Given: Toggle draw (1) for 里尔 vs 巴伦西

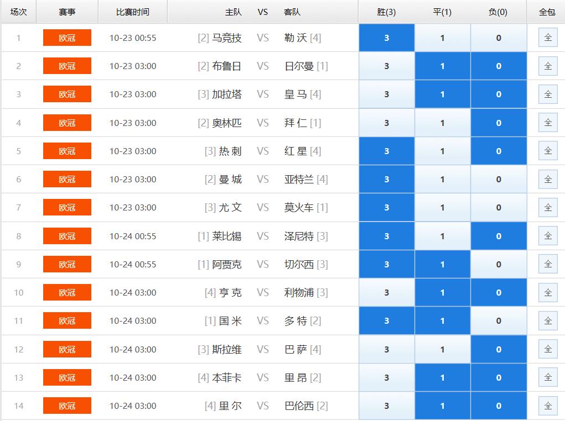Looking at the screenshot, I should [443, 406].
